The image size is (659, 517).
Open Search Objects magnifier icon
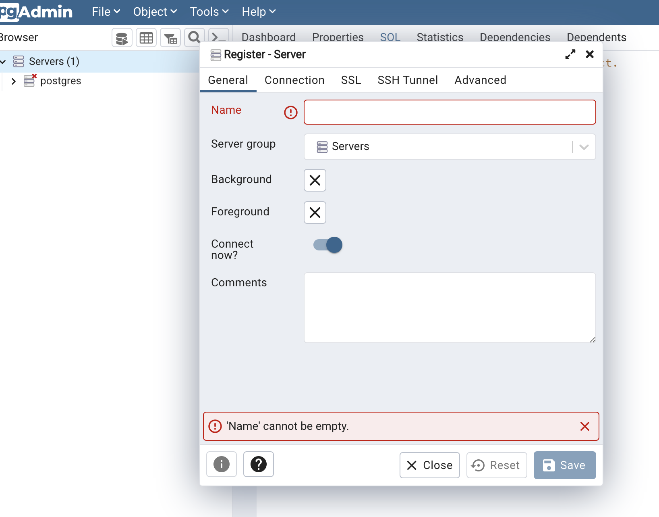tap(194, 38)
